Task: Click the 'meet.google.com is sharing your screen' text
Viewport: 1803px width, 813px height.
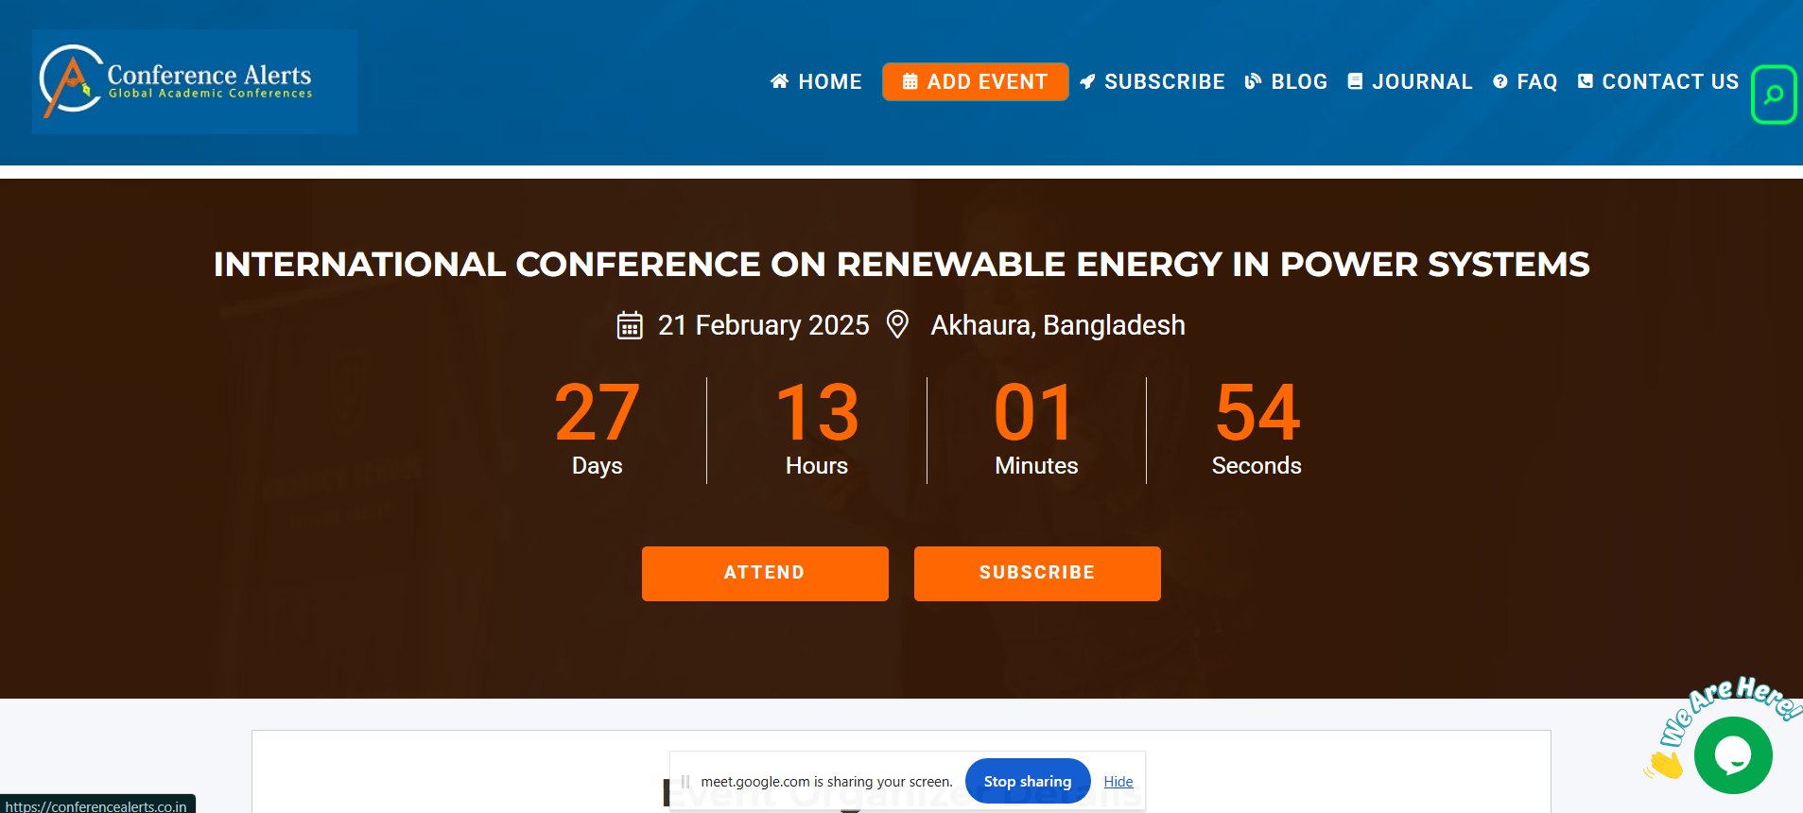Action: [x=826, y=782]
